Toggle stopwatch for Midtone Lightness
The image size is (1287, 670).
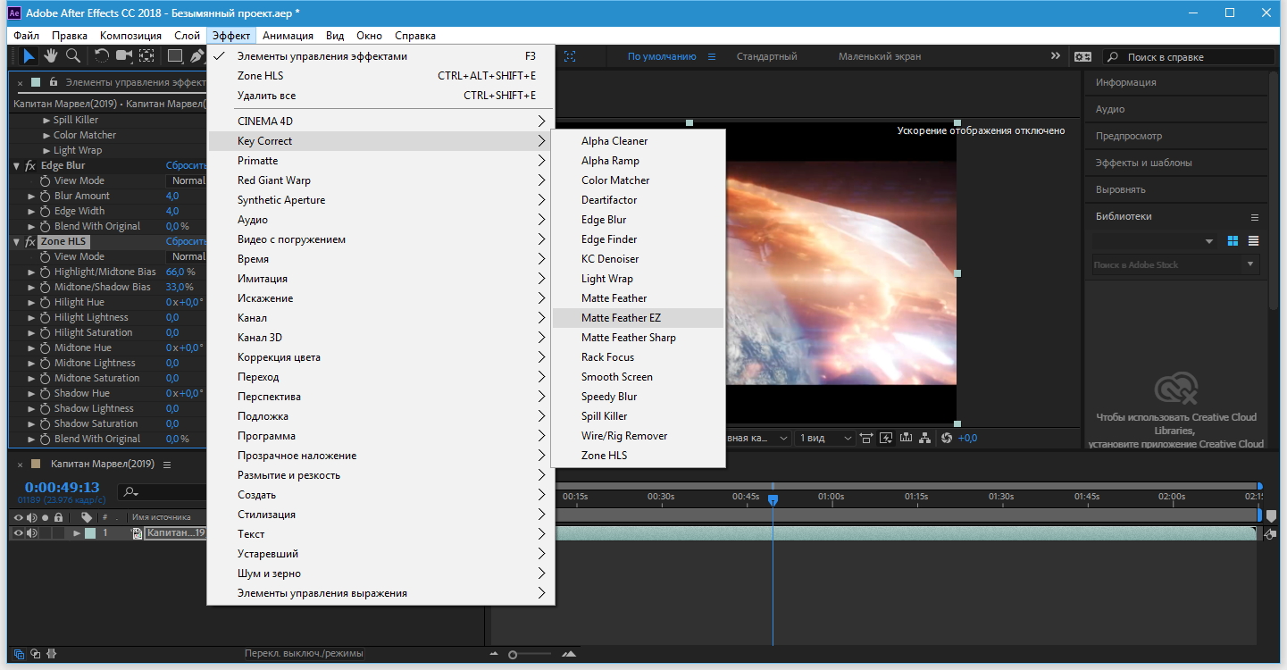[x=45, y=364]
